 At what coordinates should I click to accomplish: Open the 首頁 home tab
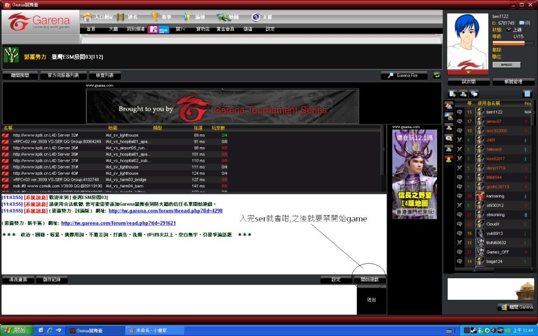click(x=91, y=29)
